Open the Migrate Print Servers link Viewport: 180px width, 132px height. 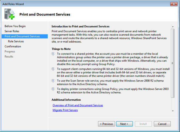[65, 110]
